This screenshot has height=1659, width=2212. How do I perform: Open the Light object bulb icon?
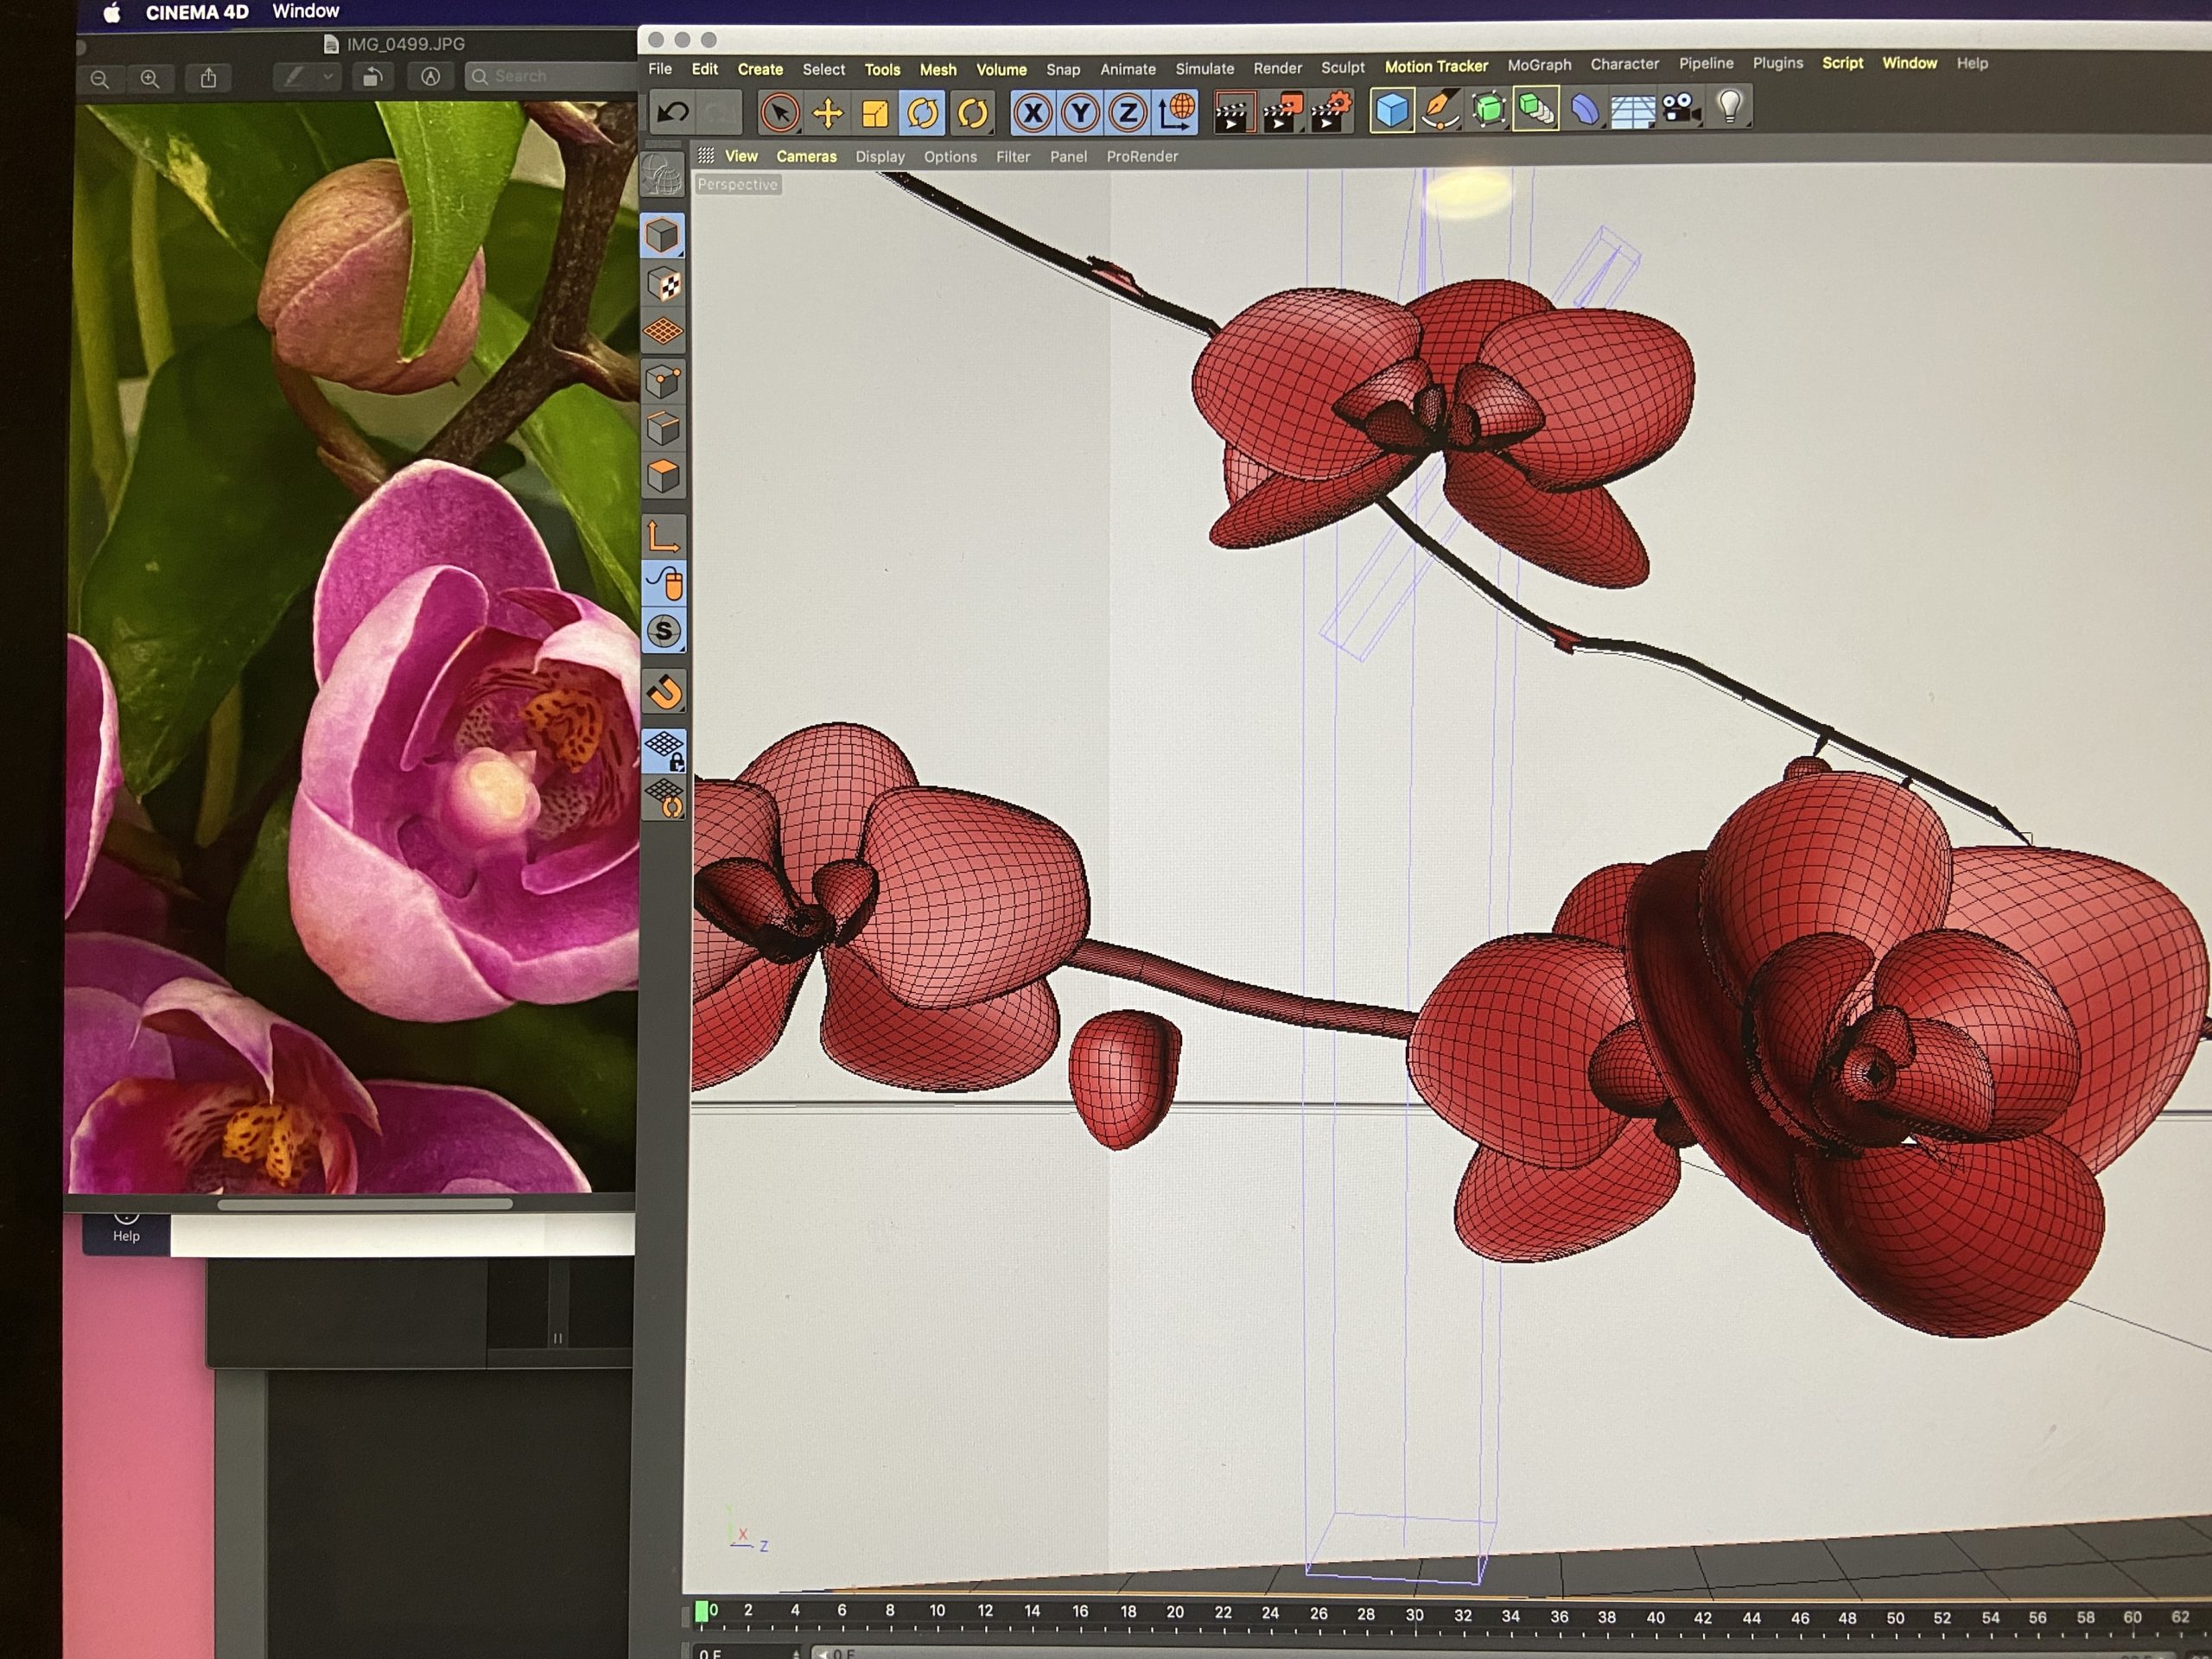pyautogui.click(x=1729, y=107)
